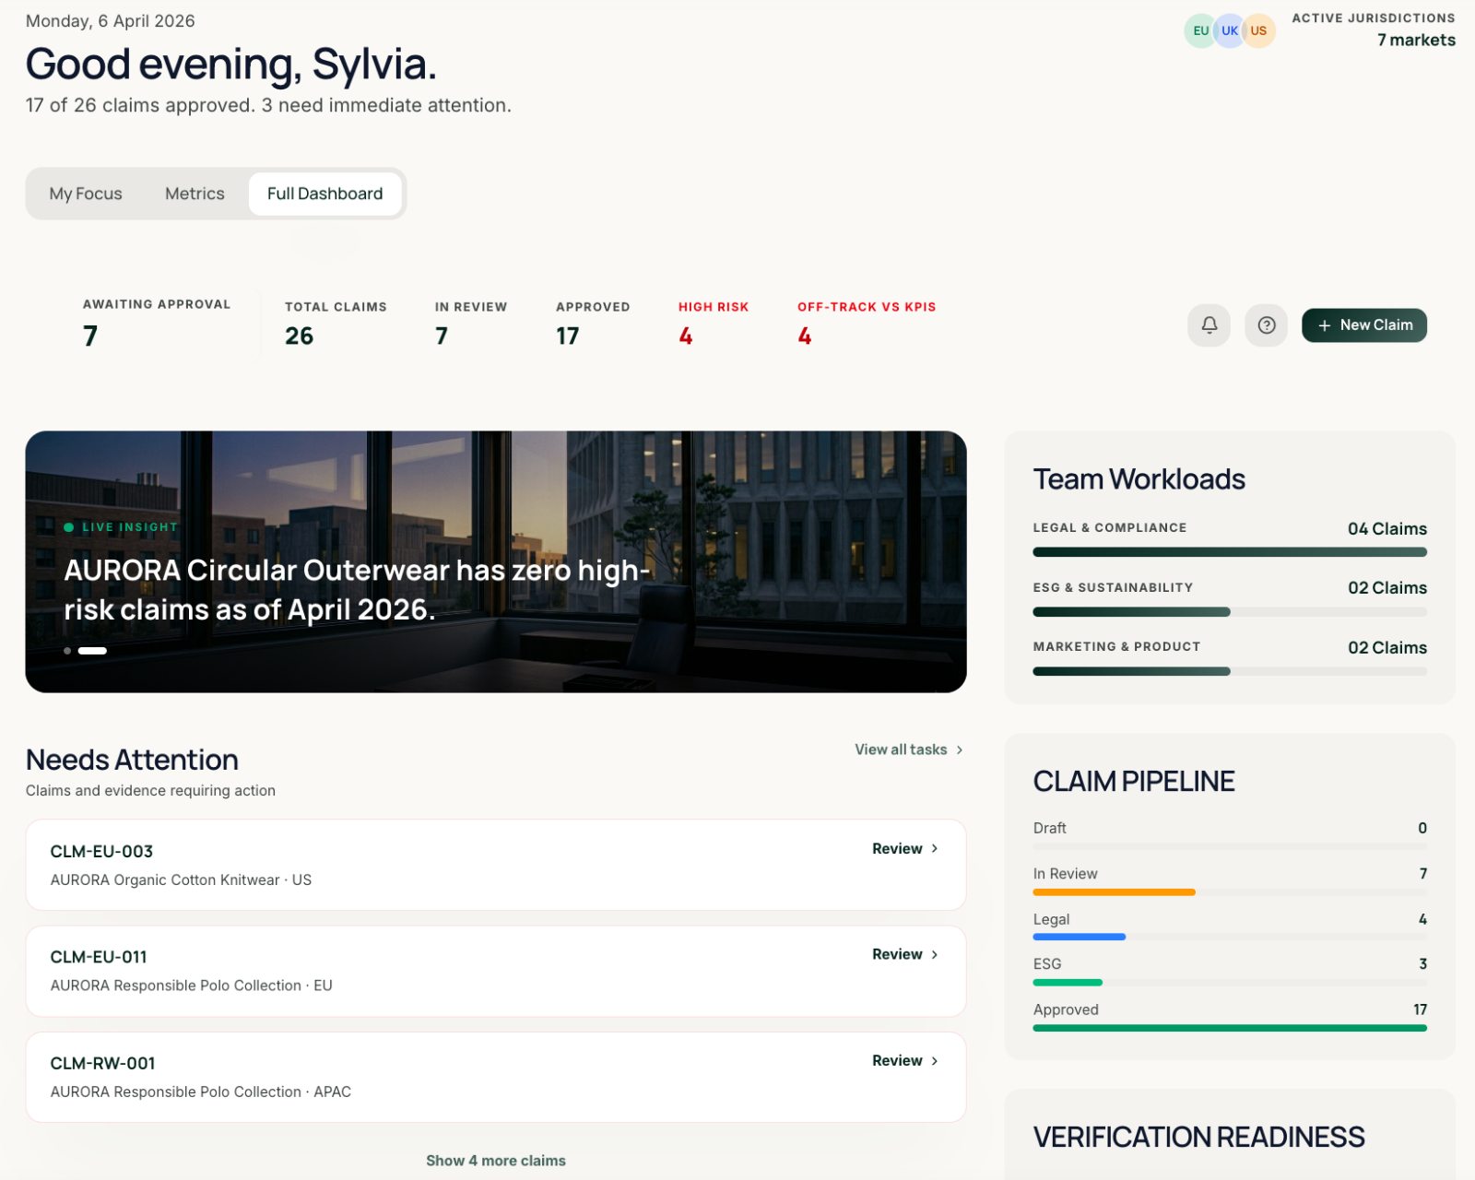Create a new claim with New Claim
This screenshot has height=1180, width=1475.
pyautogui.click(x=1363, y=325)
